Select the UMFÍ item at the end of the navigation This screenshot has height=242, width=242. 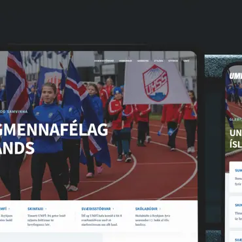pyautogui.click(x=186, y=61)
